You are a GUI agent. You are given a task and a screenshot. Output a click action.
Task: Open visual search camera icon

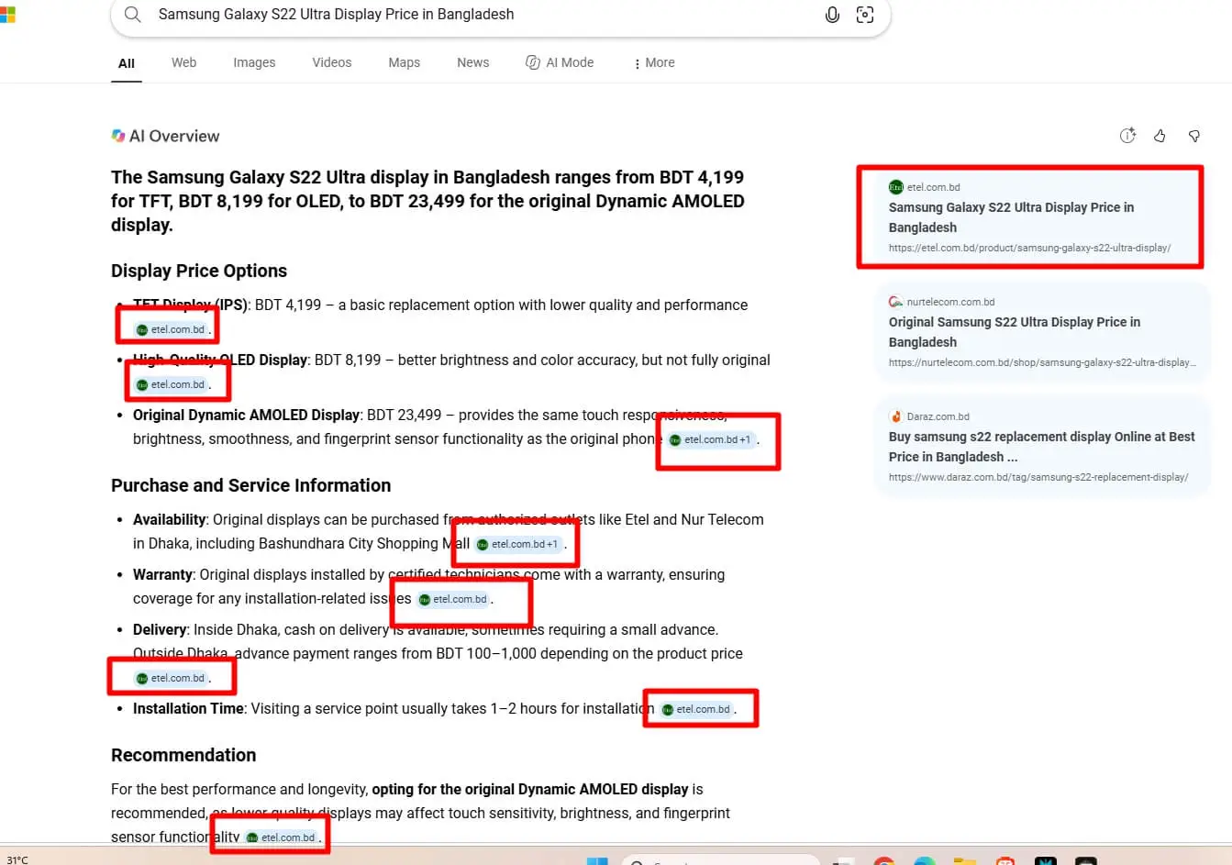[865, 15]
